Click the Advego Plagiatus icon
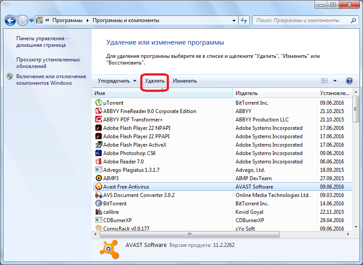The width and height of the screenshot is (363, 265). (x=99, y=170)
